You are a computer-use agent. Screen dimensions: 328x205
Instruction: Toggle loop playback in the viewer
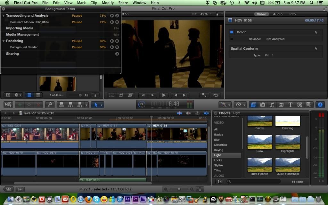pyautogui.click(x=216, y=95)
